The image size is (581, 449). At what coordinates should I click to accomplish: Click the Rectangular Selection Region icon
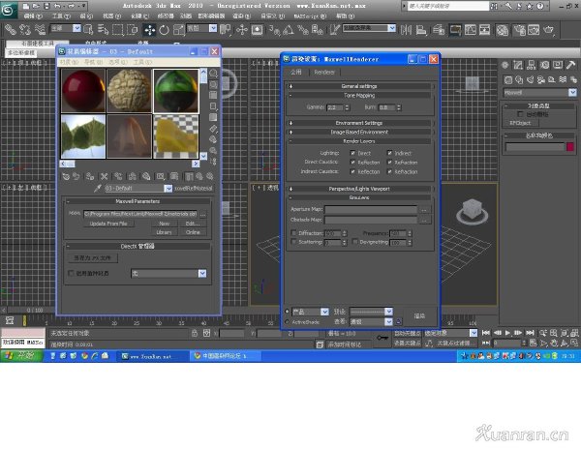pos(117,30)
